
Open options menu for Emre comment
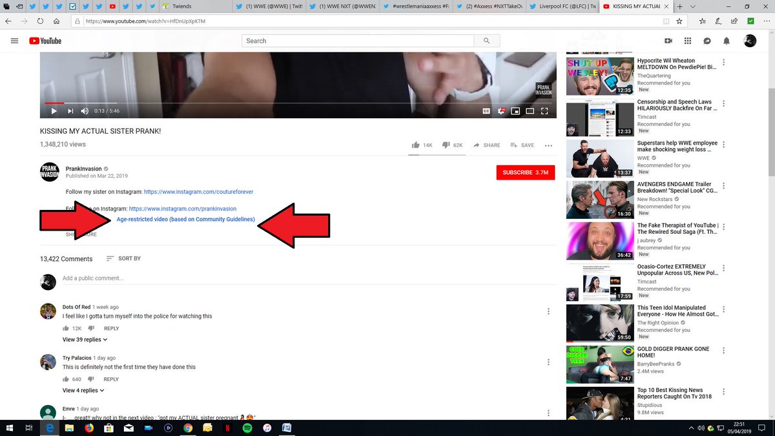(548, 413)
